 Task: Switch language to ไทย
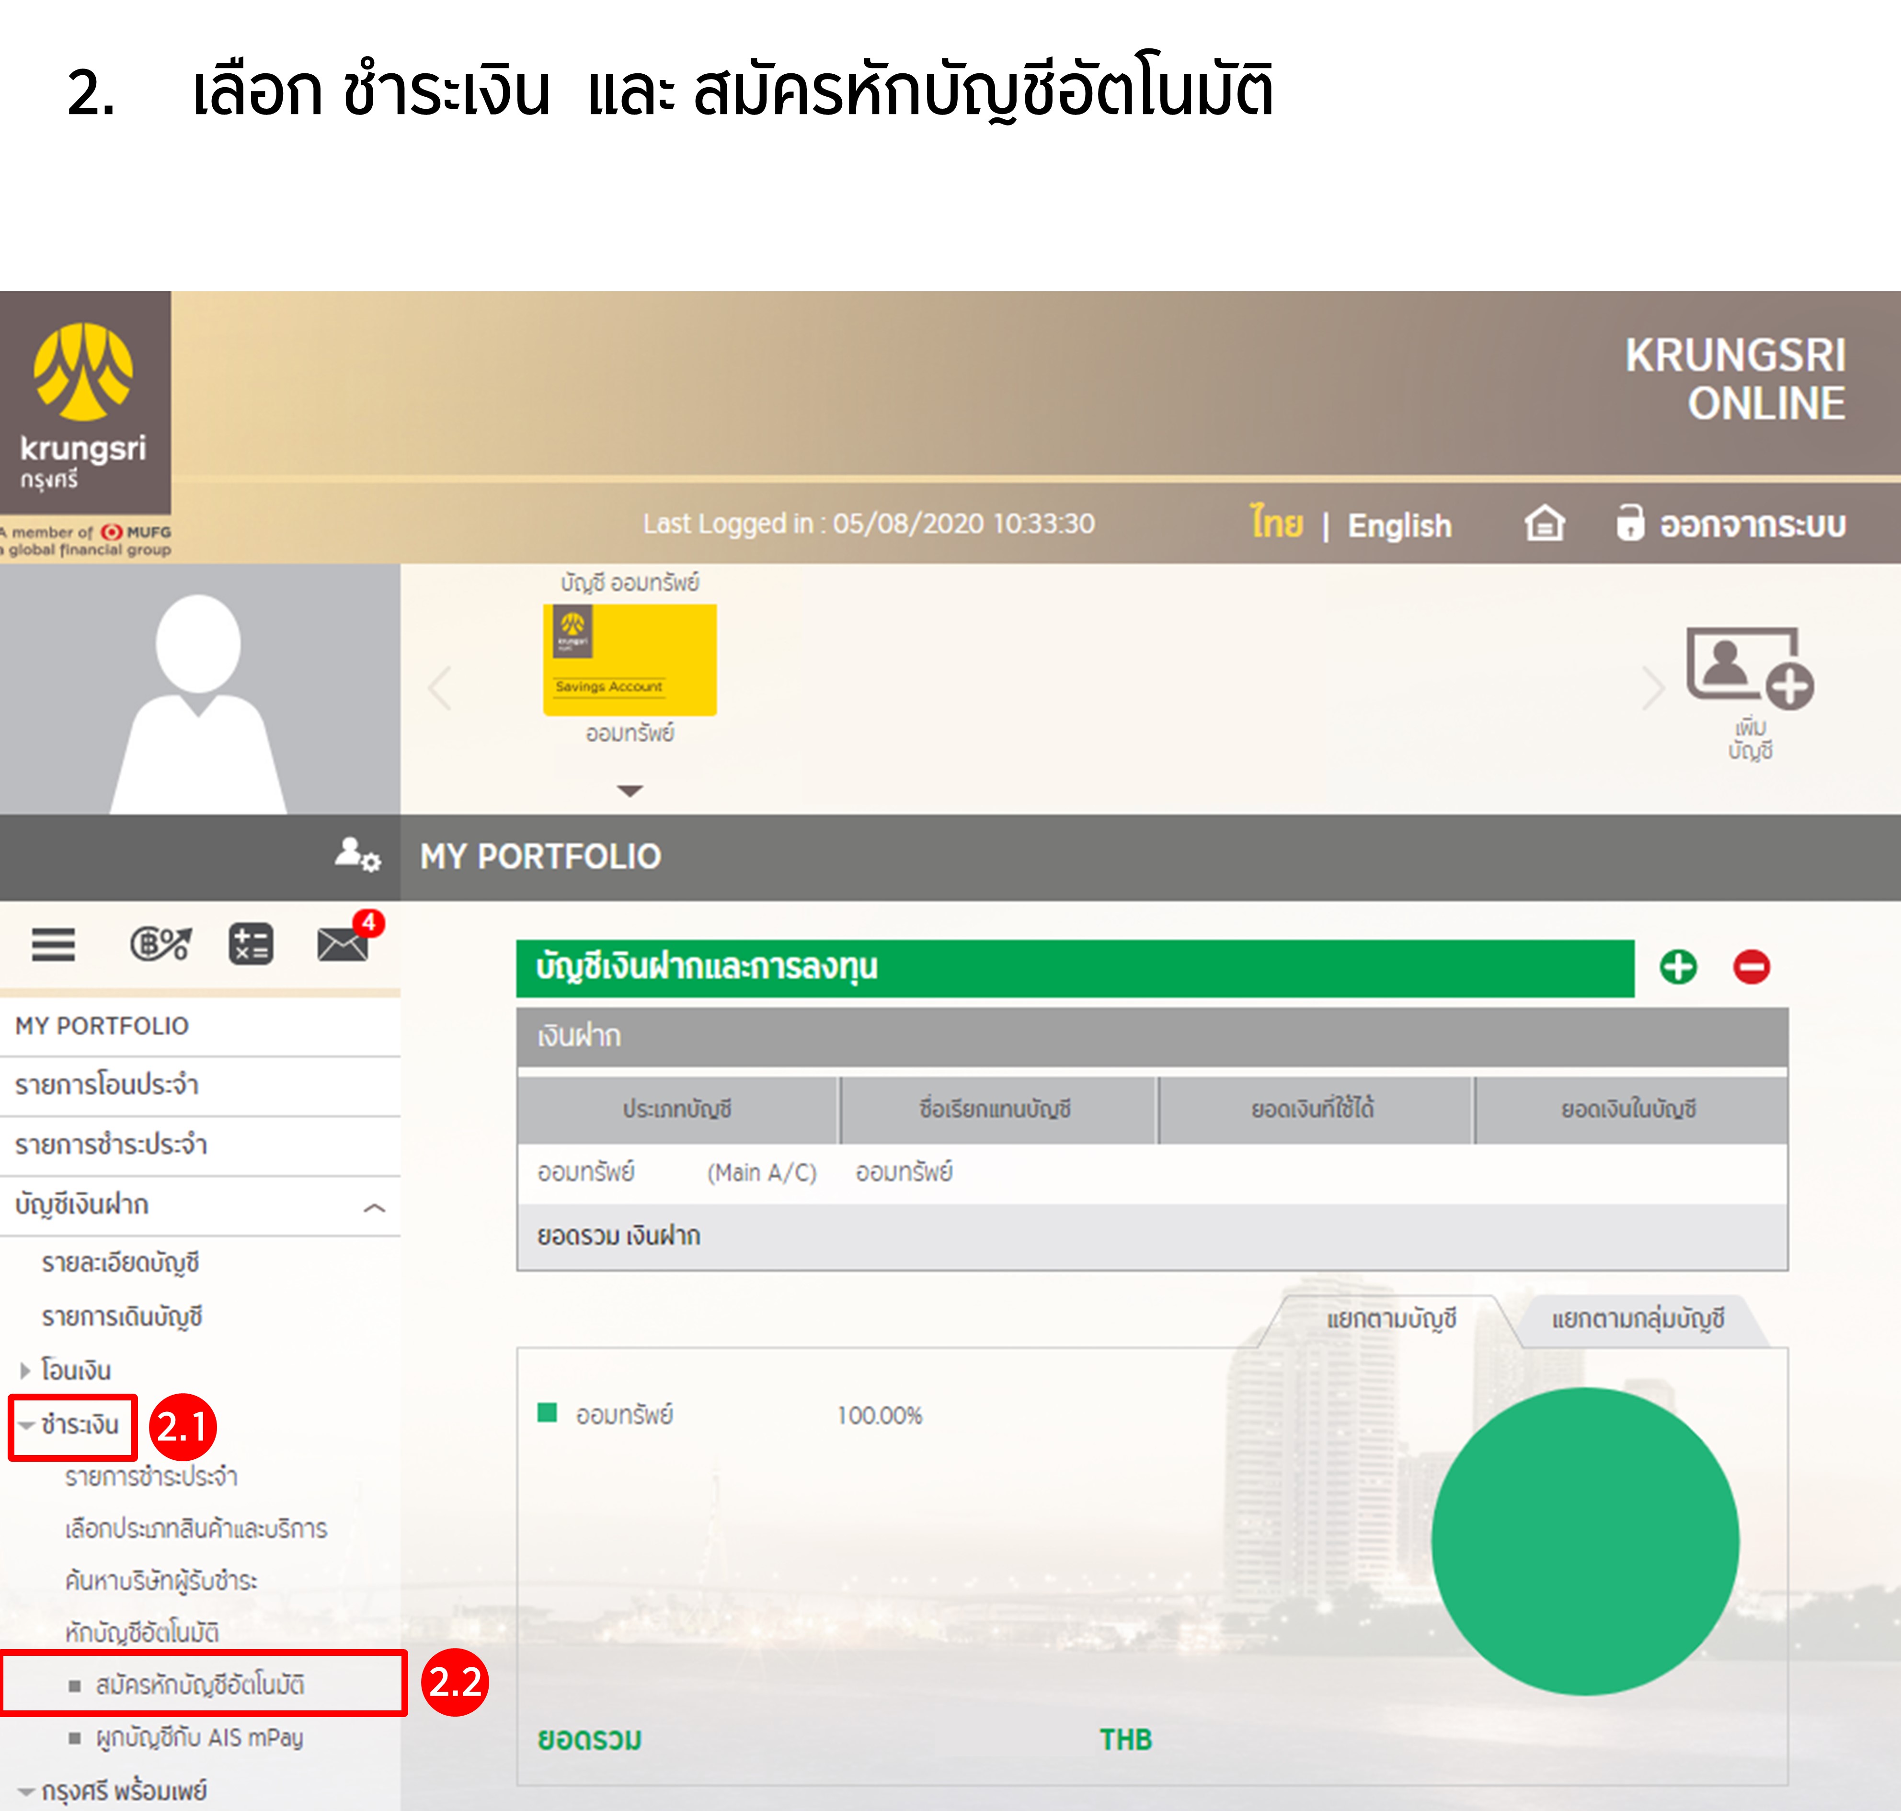pos(1276,523)
